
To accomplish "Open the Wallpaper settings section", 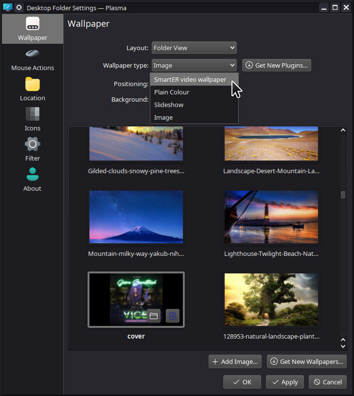I will (32, 29).
